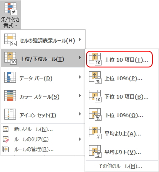Click the 上位/下位ルール icon
Screen dimensions: 159x172
(10, 58)
